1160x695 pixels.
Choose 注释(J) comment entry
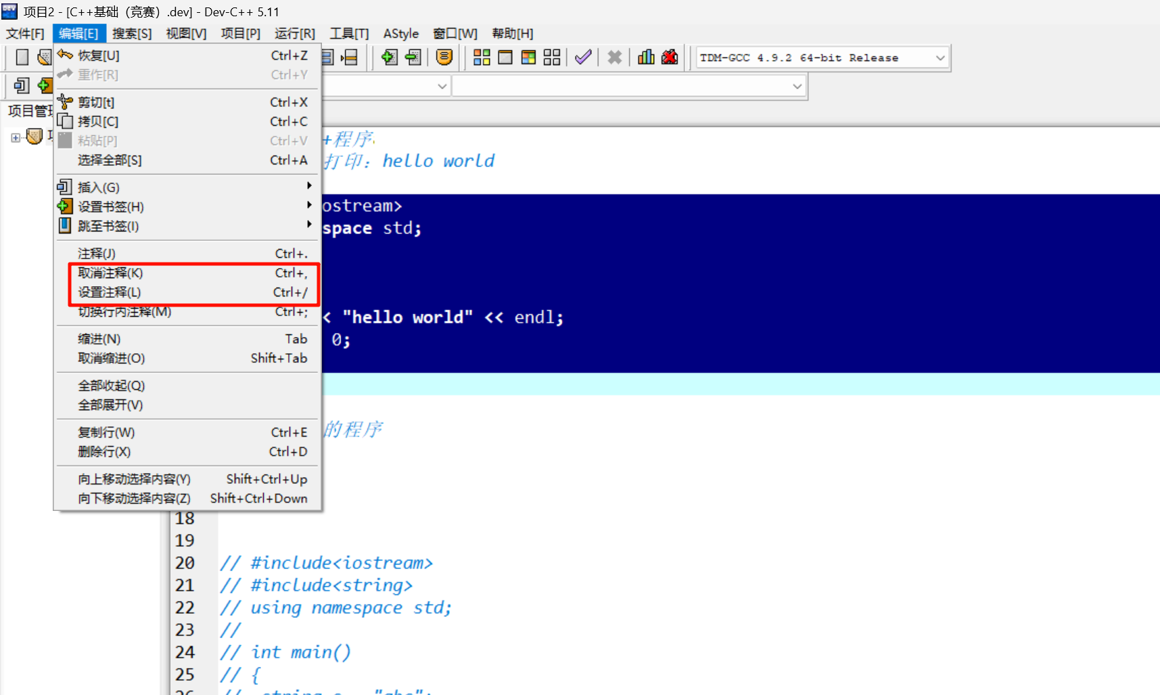pos(187,254)
